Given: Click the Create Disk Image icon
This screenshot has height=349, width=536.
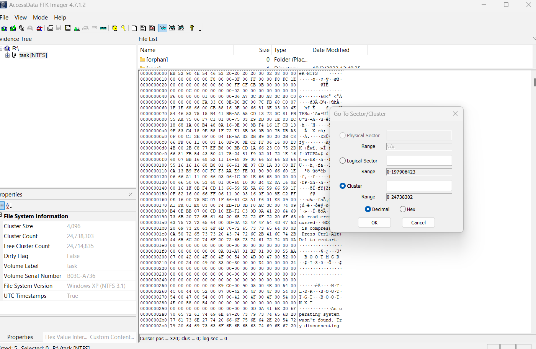Looking at the screenshot, I should coord(50,28).
